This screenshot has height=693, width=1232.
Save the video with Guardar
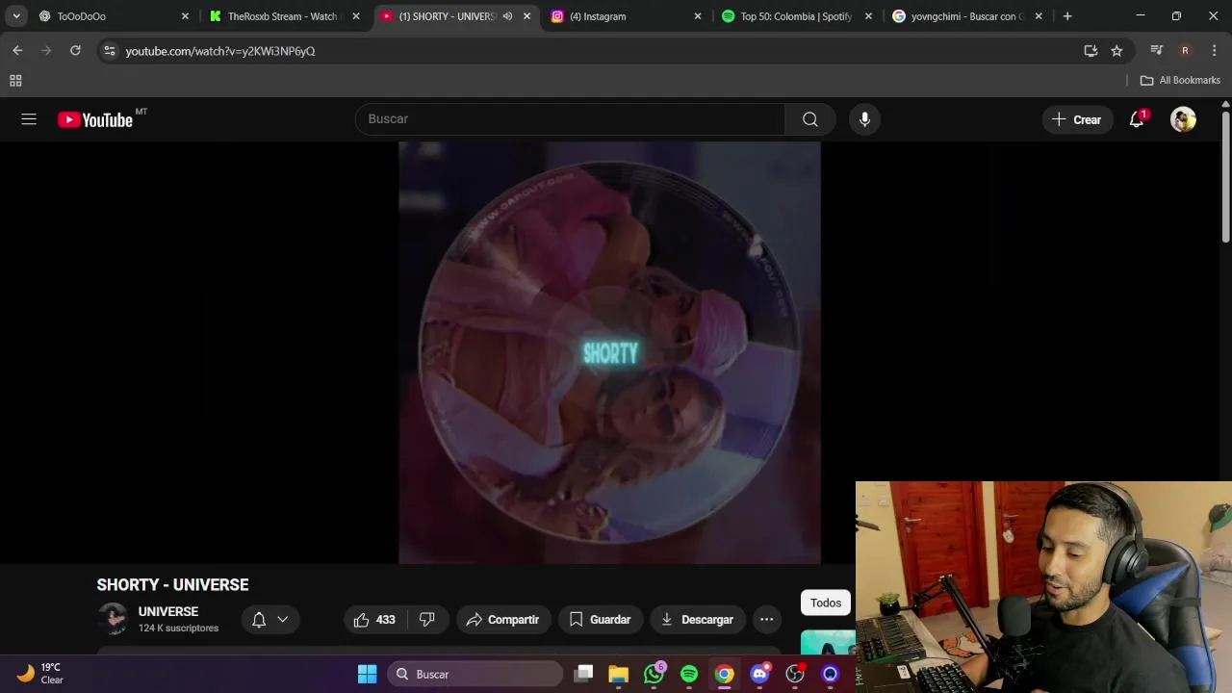click(600, 620)
